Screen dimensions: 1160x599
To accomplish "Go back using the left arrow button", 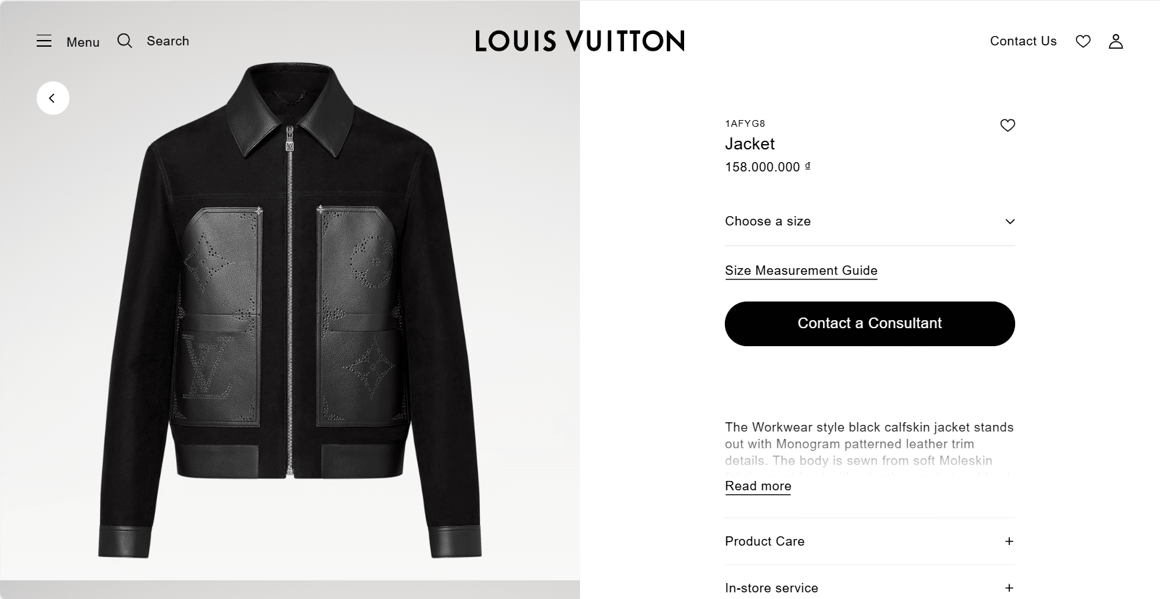I will click(53, 98).
